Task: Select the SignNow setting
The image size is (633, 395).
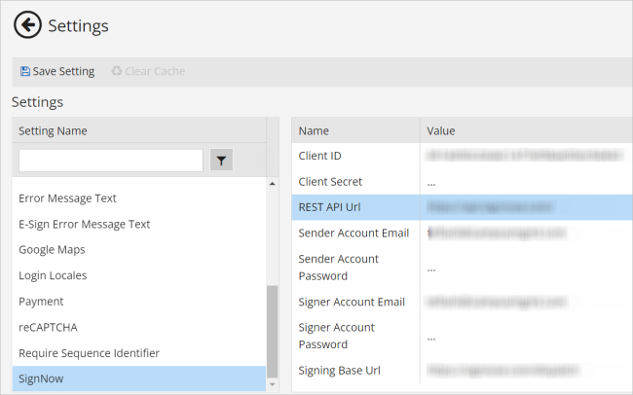Action: (x=43, y=378)
